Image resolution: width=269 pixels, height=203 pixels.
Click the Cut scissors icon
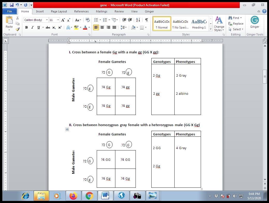pos(18,18)
